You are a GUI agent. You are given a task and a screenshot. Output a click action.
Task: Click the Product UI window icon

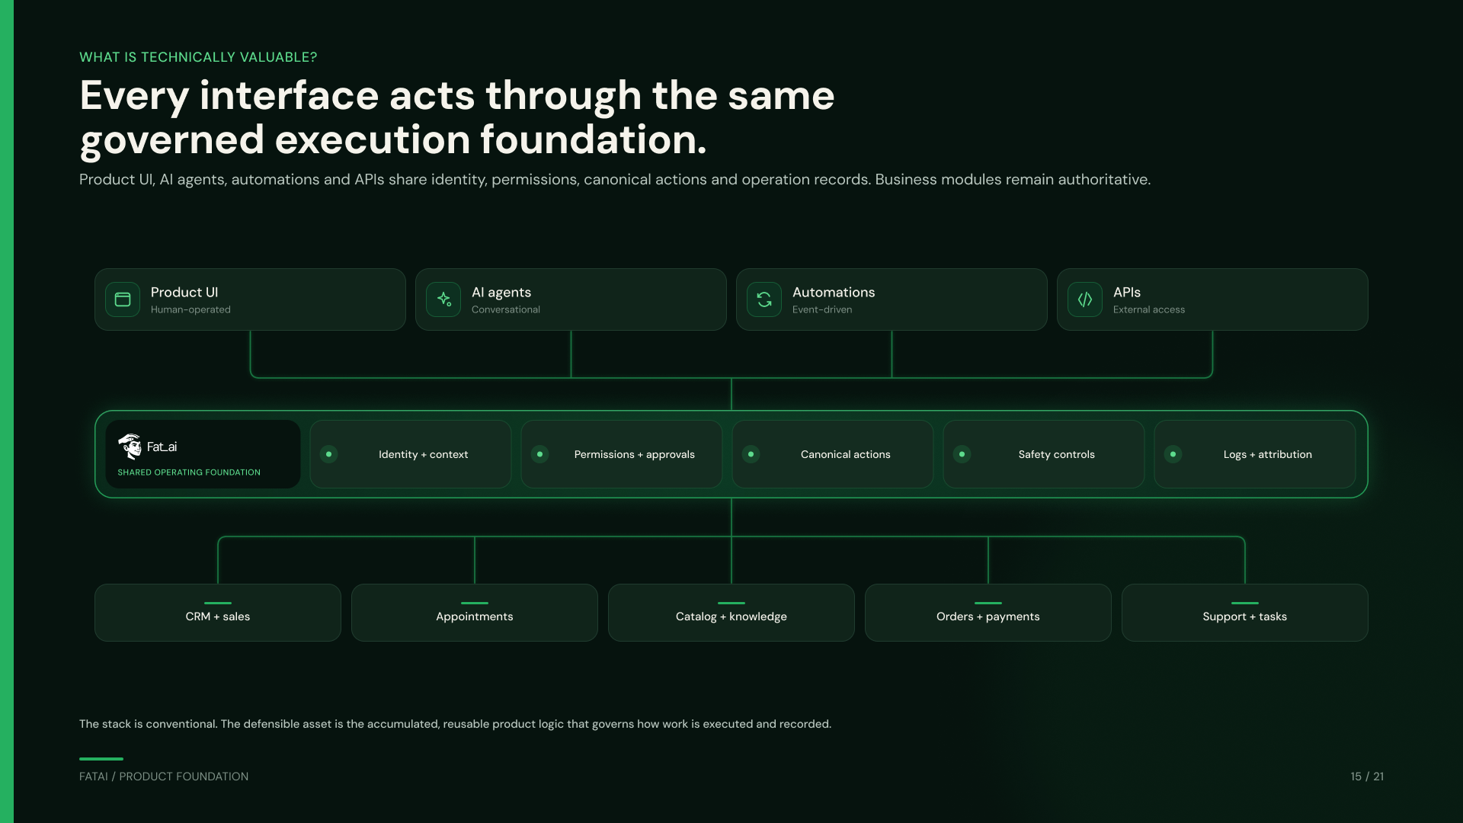point(123,299)
